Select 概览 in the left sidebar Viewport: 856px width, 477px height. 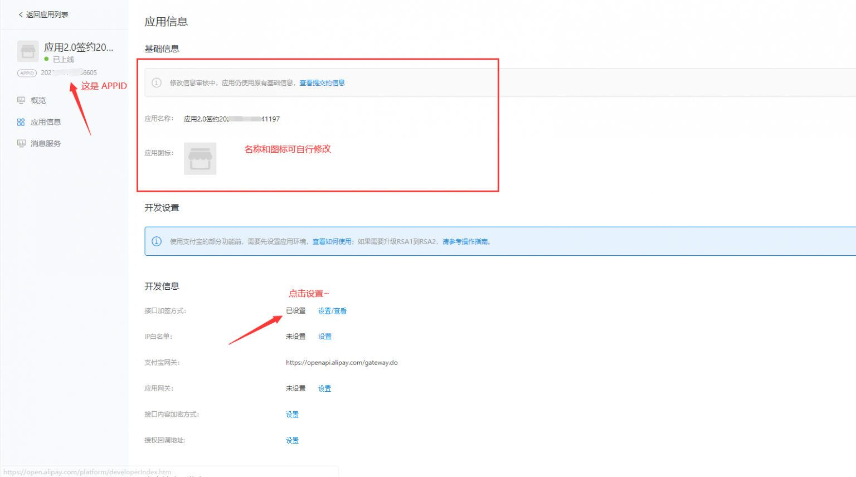point(38,100)
